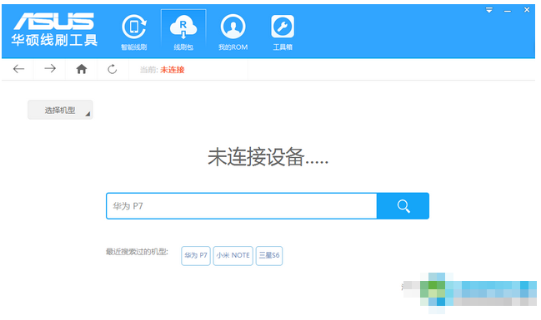Return to home page via house icon

[x=82, y=69]
